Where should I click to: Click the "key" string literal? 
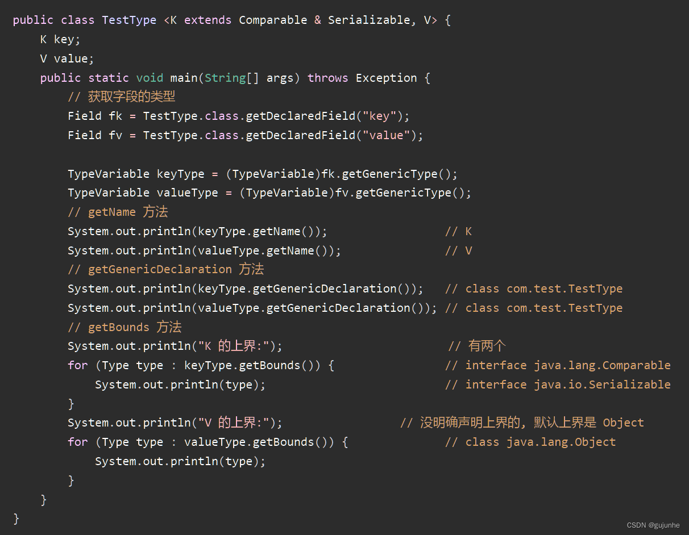tap(380, 116)
